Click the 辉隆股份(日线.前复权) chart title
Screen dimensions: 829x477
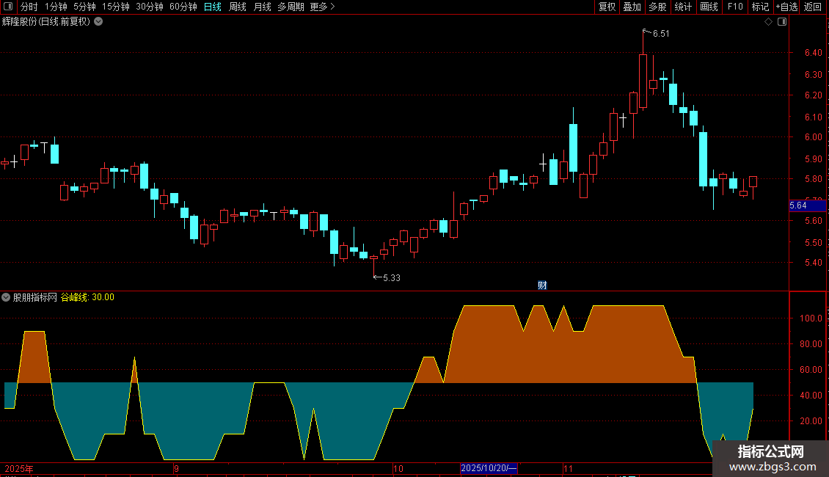point(46,22)
